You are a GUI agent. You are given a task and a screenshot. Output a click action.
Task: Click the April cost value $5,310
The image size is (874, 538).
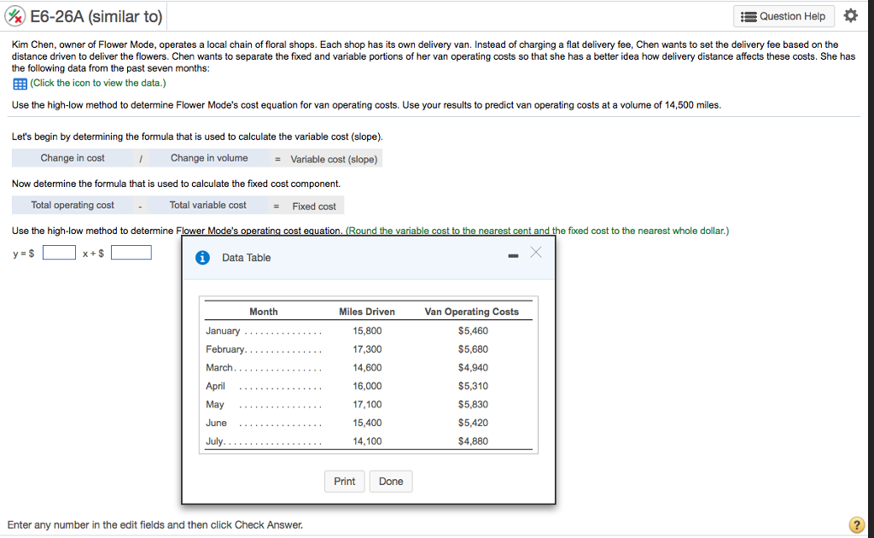(473, 386)
